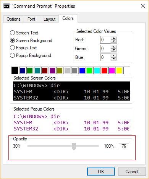Pick the bright red color swatch
Image resolution: width=149 pixels, height=179 pixels.
tap(104, 70)
